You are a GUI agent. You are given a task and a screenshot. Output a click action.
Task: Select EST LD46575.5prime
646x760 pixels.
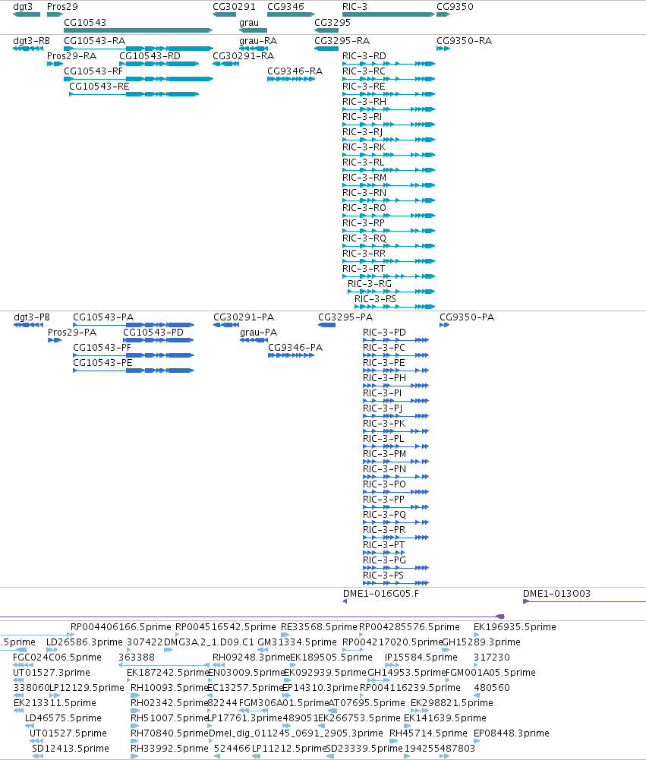[29, 726]
